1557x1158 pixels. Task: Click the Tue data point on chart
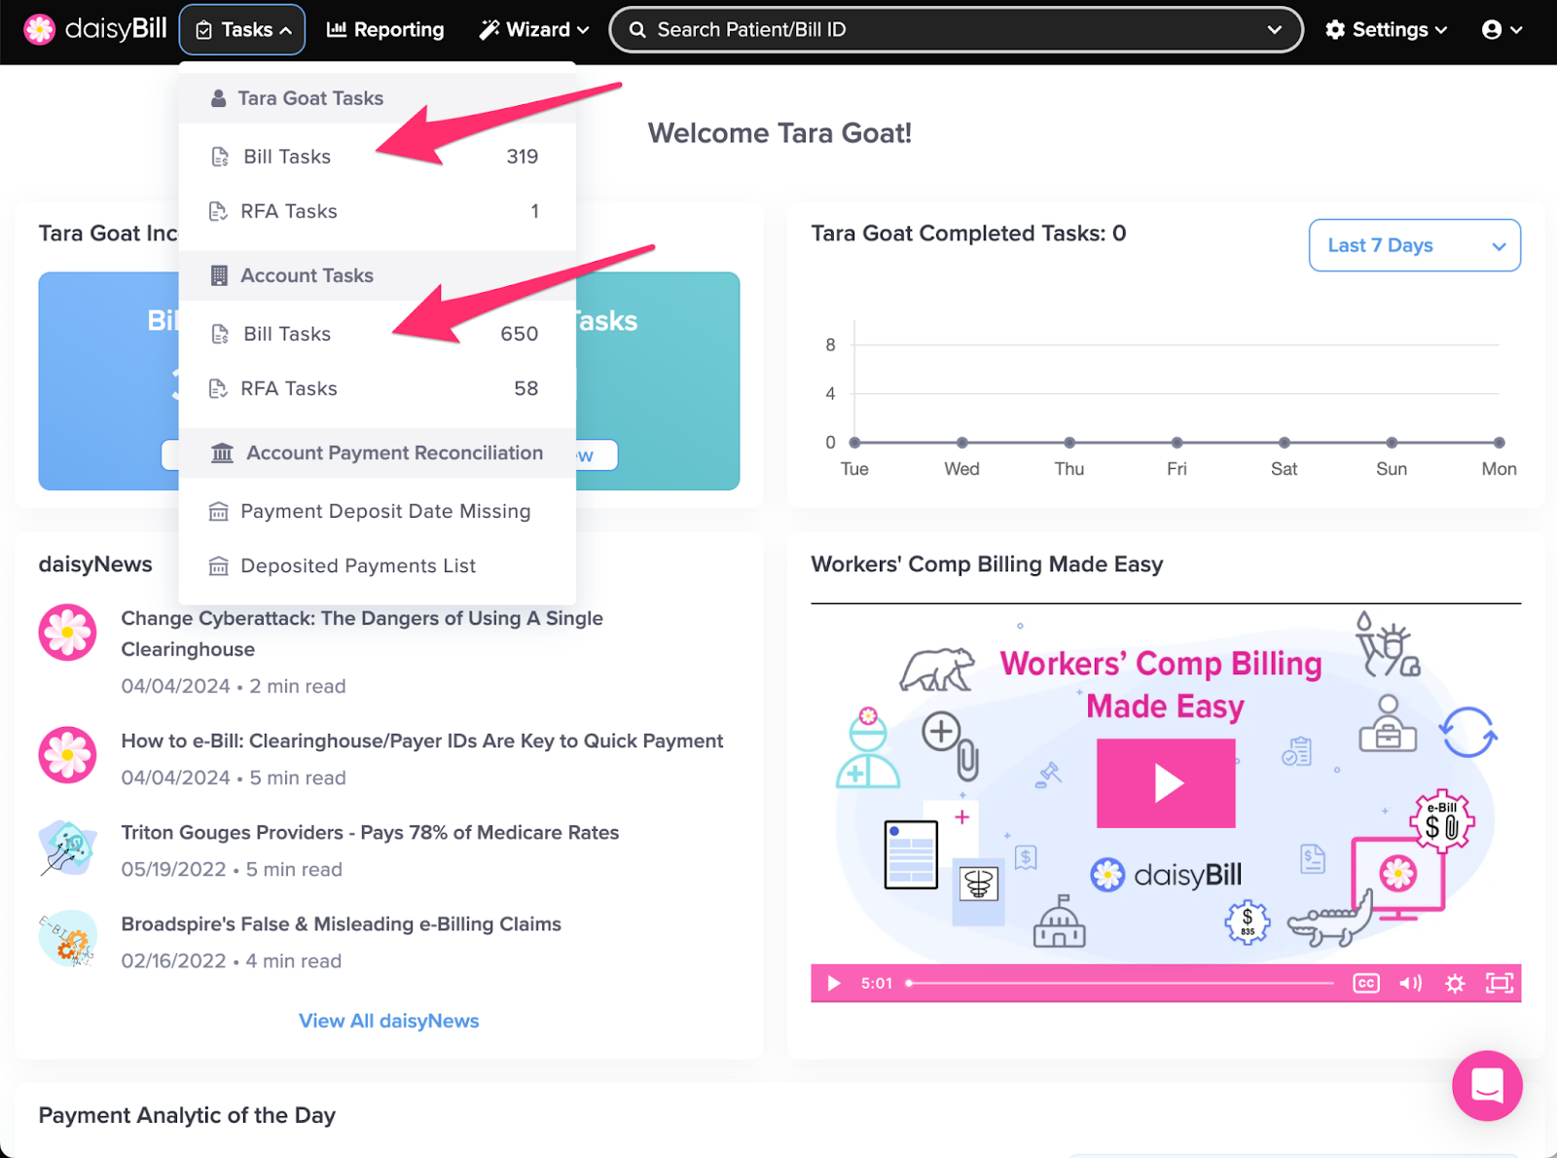(854, 443)
